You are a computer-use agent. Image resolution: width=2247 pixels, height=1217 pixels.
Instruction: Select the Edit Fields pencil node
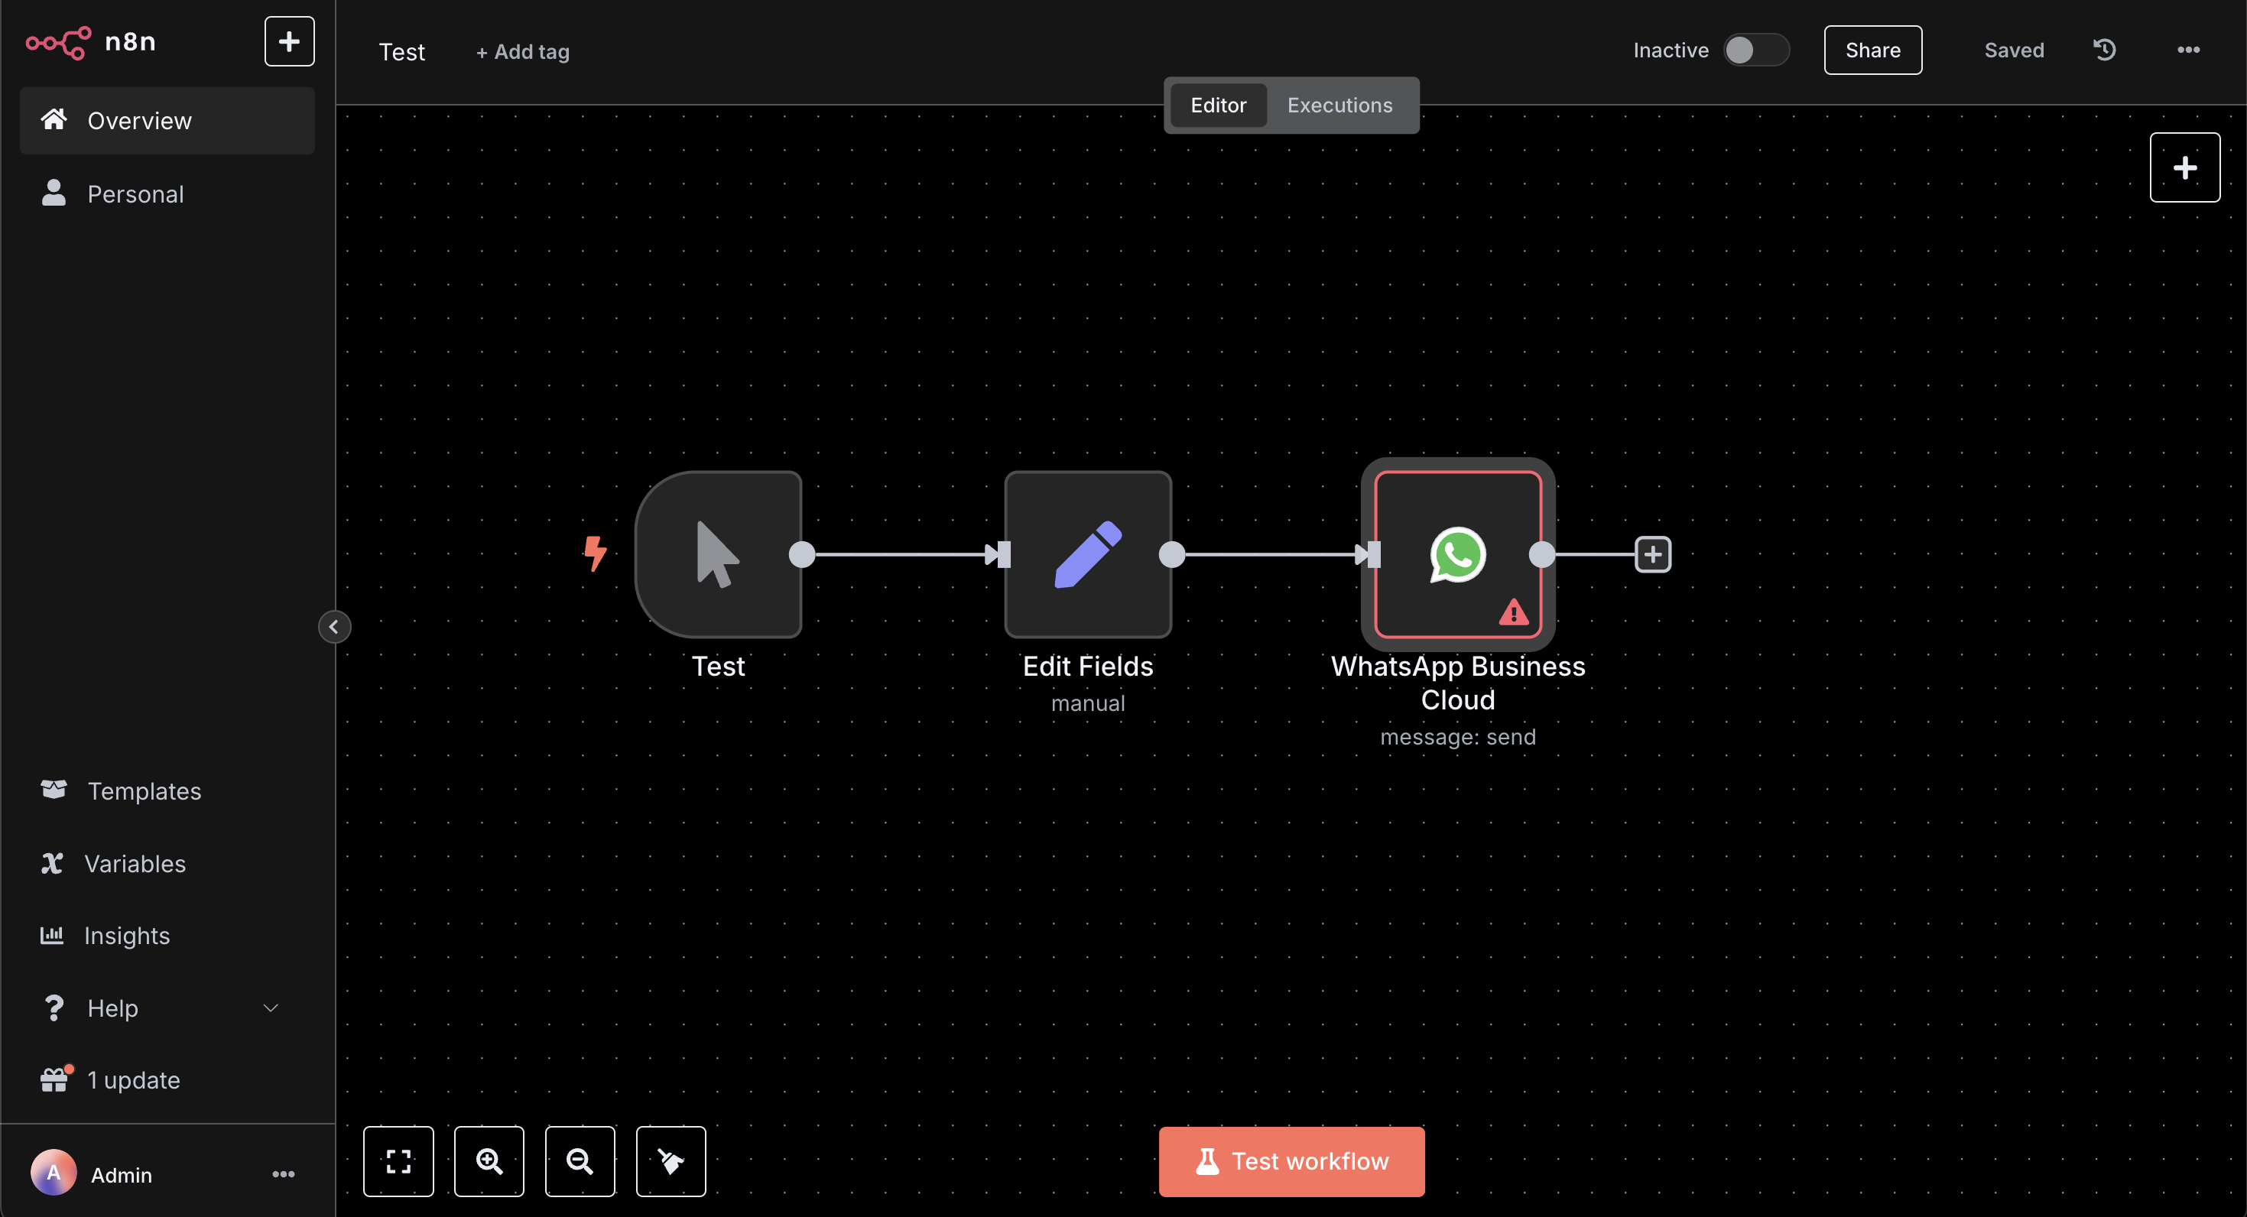pyautogui.click(x=1088, y=554)
